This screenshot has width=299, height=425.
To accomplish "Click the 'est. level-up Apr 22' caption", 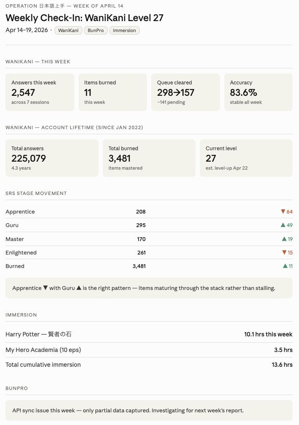I will point(226,168).
